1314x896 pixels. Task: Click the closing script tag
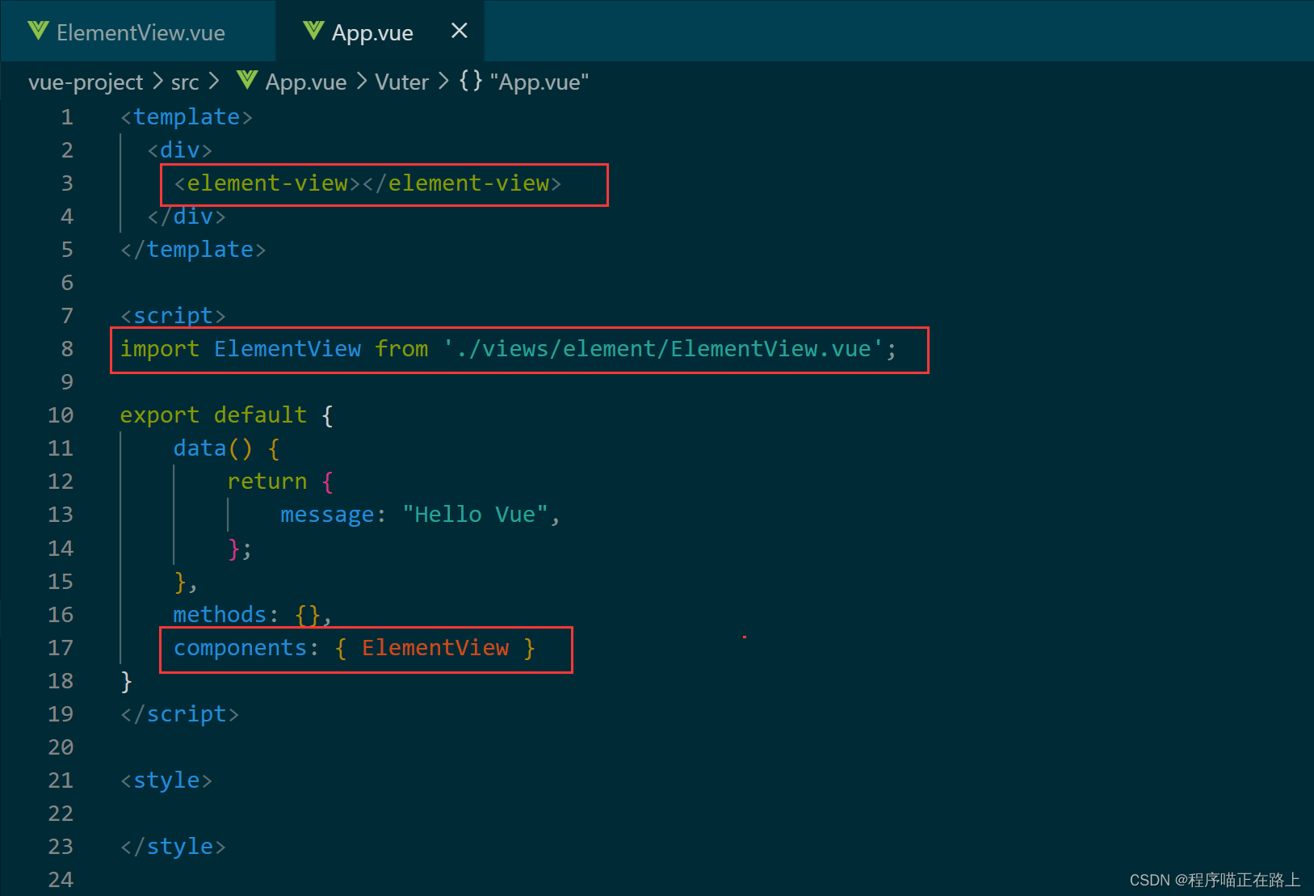pos(180,714)
